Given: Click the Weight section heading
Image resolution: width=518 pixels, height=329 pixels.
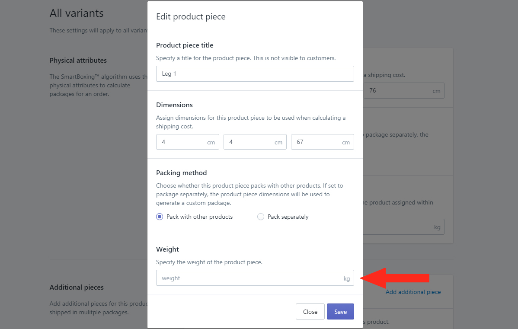Looking at the screenshot, I should (x=167, y=249).
